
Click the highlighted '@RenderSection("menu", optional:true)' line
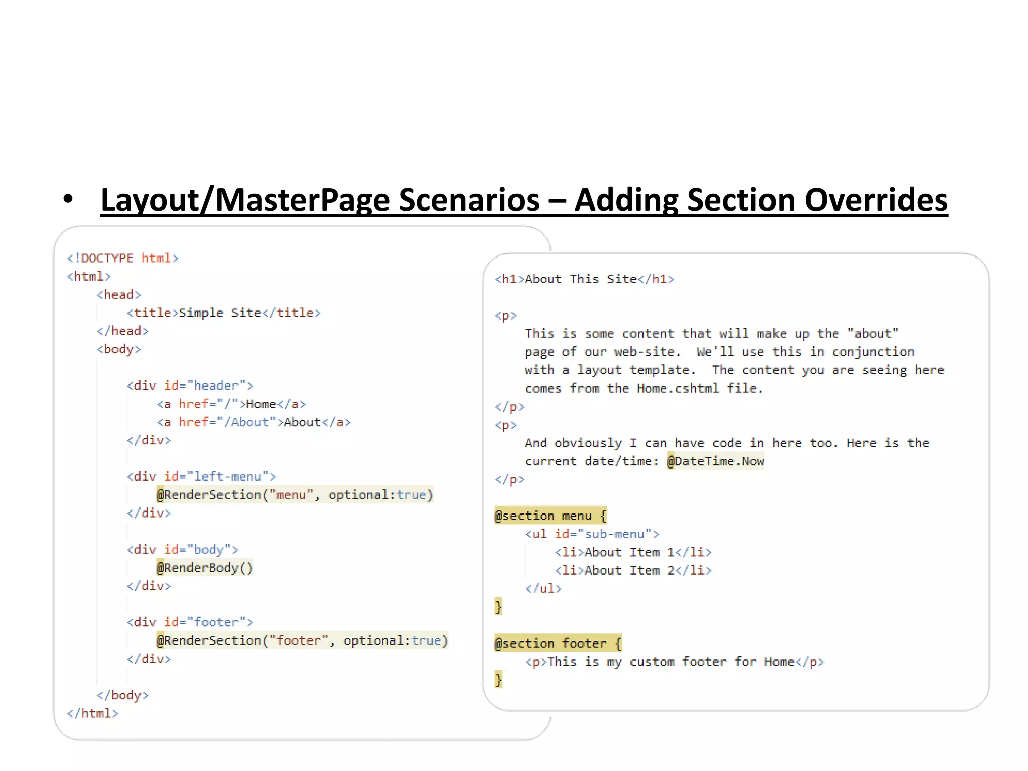tap(295, 495)
